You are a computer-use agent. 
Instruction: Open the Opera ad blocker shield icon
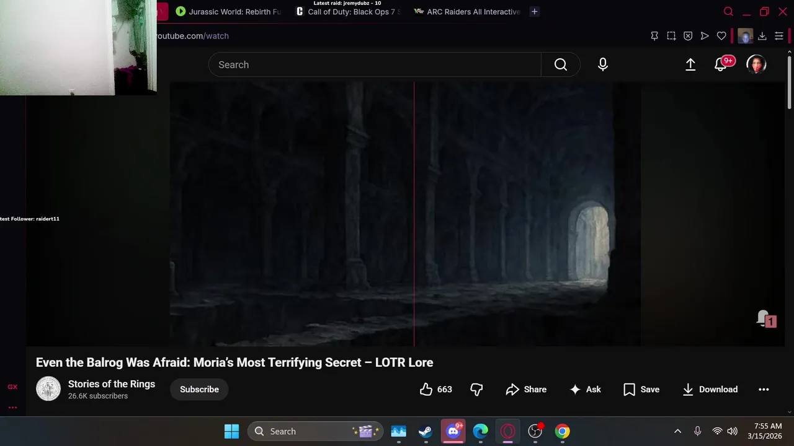click(x=688, y=36)
